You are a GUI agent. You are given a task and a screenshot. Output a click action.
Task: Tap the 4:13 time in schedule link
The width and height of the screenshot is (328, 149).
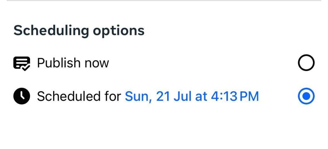(224, 96)
